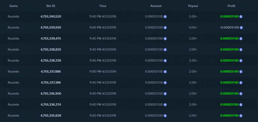This screenshot has height=122, width=258.
Task: Click Ethereum icon in Profit of bet 4,755,336,906
Action: tap(241, 93)
